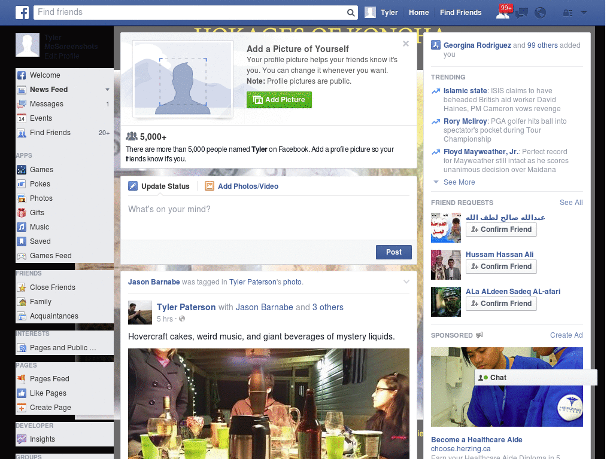Click the Edit Profile link
The width and height of the screenshot is (613, 459).
tap(62, 56)
